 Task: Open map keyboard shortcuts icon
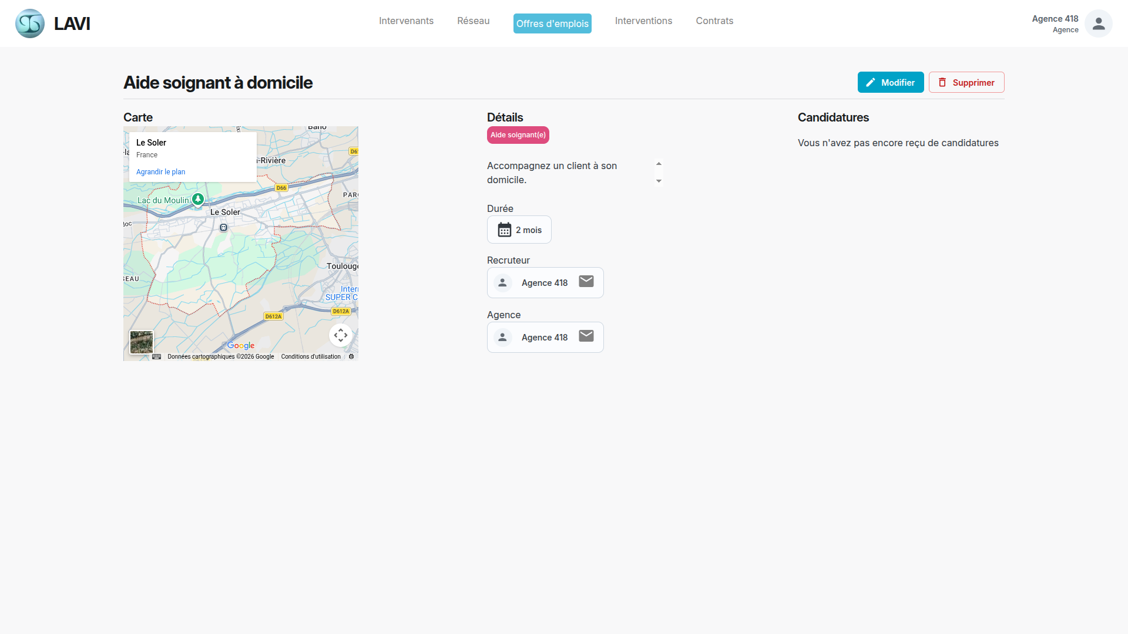click(156, 356)
